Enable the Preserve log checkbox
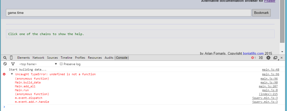This screenshot has height=111, width=287. point(61,64)
